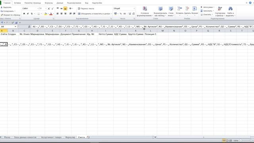
Task: Apply the yellow fill color
Action: (x=46, y=14)
